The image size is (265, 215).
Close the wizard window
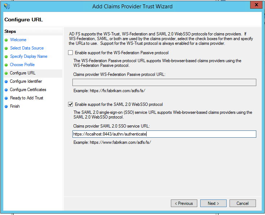(256, 5)
